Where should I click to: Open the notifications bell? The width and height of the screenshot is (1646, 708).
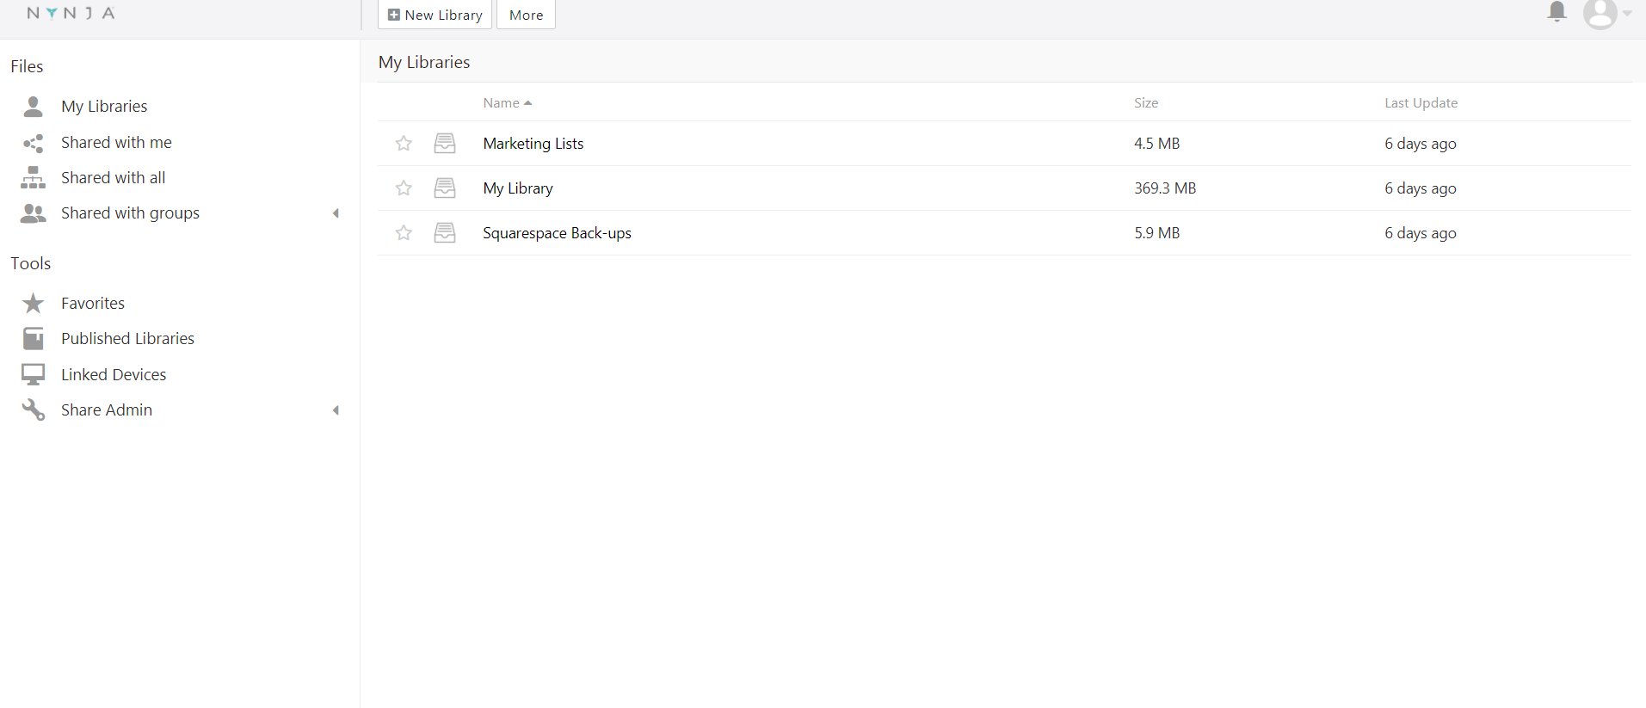click(1557, 11)
